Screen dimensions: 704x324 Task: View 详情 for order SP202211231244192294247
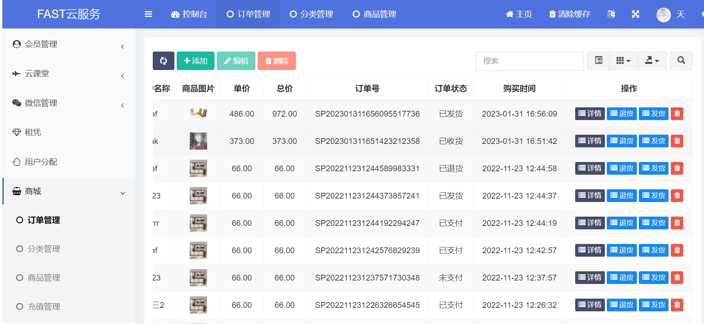coord(590,223)
